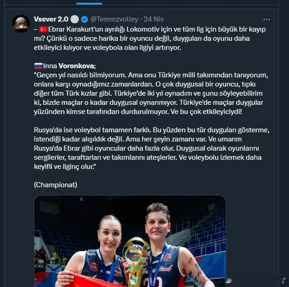Image resolution: width=289 pixels, height=287 pixels.
Task: Click the 24 Nis tweet timestamp
Action: 154,19
